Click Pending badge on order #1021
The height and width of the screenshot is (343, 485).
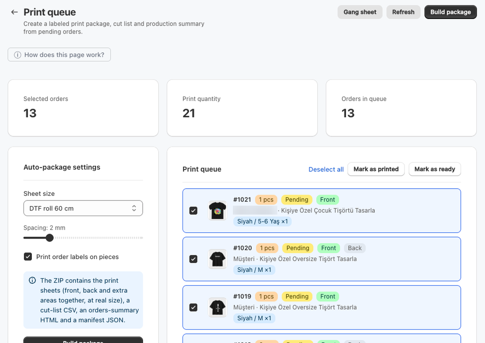coord(297,200)
